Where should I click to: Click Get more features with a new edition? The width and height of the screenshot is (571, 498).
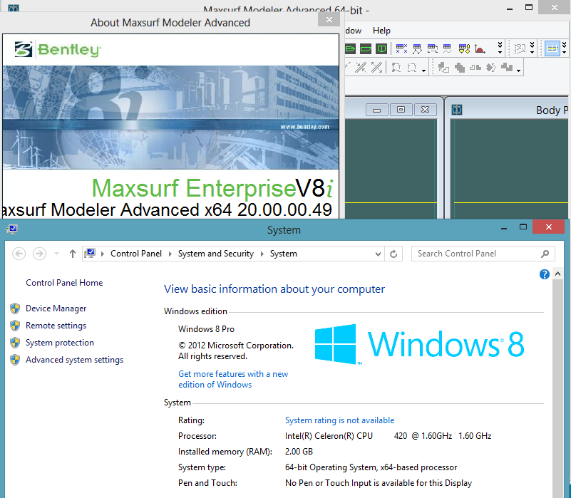tap(233, 379)
